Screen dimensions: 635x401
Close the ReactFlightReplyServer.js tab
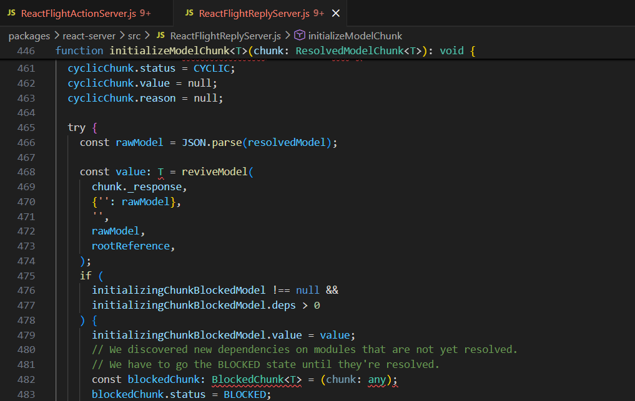pyautogui.click(x=336, y=13)
